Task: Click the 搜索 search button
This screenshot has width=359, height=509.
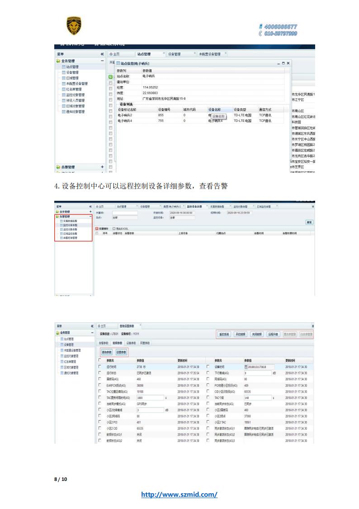Action: [309, 223]
